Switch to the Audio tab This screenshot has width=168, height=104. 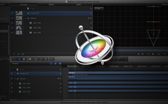tap(79, 4)
